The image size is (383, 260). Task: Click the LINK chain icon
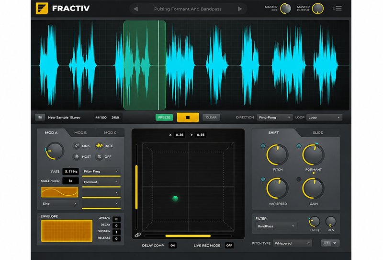(77, 146)
